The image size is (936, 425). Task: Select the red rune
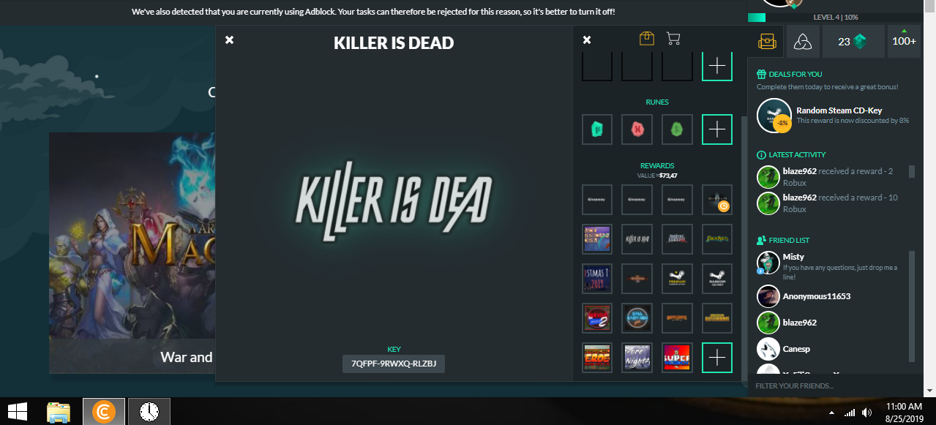coord(637,129)
